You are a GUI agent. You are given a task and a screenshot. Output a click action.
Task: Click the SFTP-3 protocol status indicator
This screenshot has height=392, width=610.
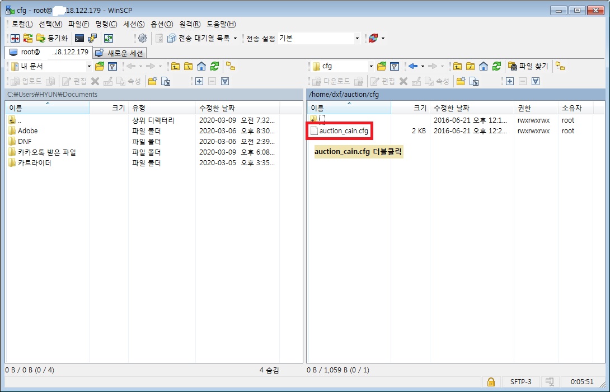click(x=520, y=382)
